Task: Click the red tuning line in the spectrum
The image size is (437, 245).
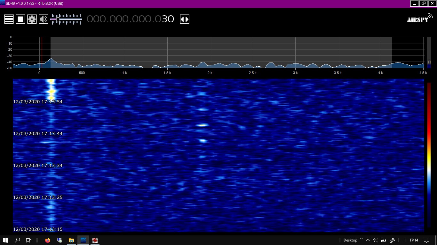Action: tap(42, 52)
